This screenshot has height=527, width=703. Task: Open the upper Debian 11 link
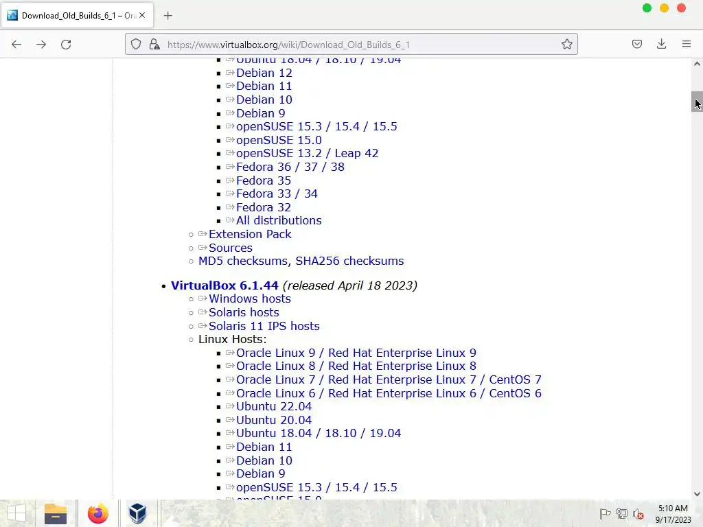tap(264, 86)
